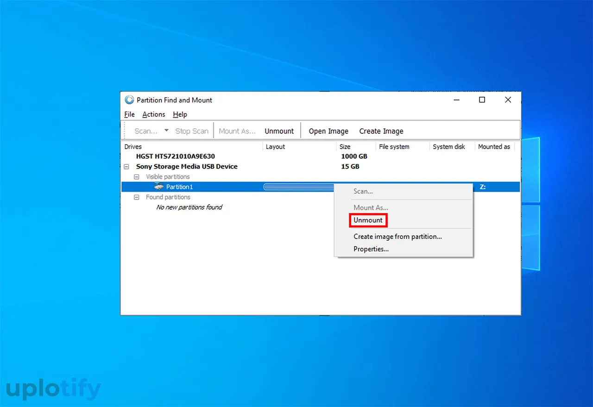Select Create image from partition in context menu
The image size is (593, 407).
[397, 237]
